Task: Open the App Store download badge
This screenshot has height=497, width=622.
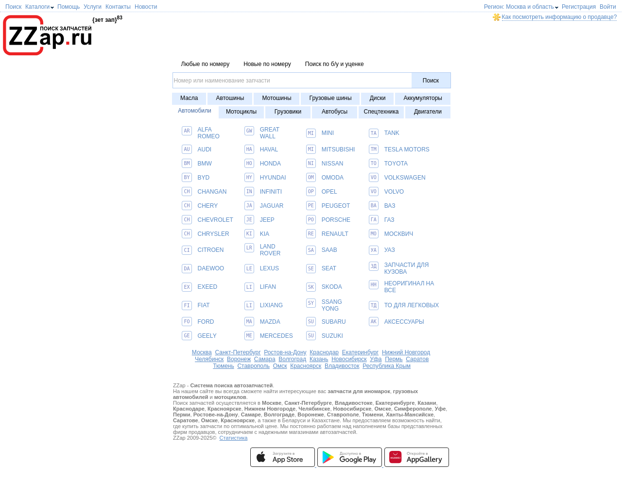Action: (282, 457)
